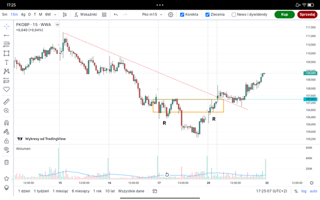Image resolution: width=320 pixels, height=200 pixels.
Task: Uncheck the Zlecenia checkbox
Action: 207,14
